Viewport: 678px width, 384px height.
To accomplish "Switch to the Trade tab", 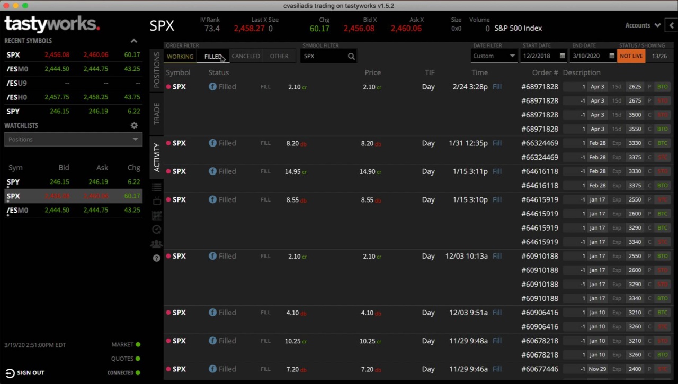I will click(156, 114).
